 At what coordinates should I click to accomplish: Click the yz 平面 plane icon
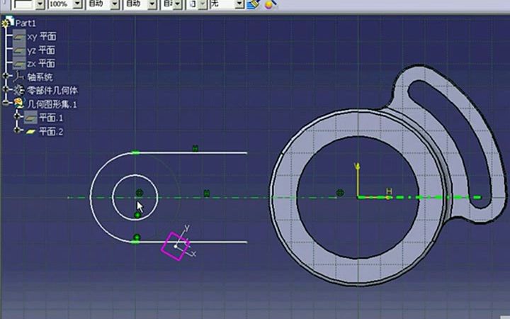[x=19, y=50]
